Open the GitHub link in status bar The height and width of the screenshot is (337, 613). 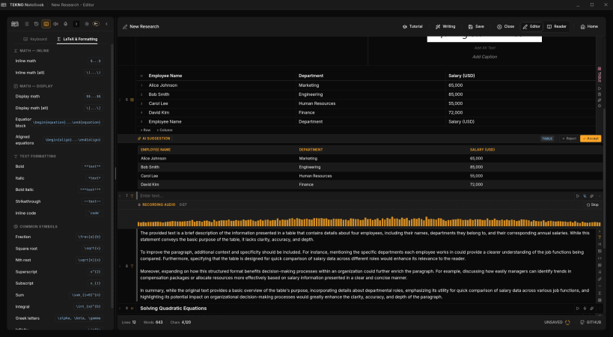click(591, 322)
